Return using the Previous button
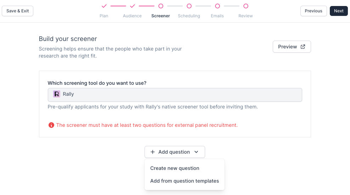This screenshot has width=350, height=195. [314, 11]
